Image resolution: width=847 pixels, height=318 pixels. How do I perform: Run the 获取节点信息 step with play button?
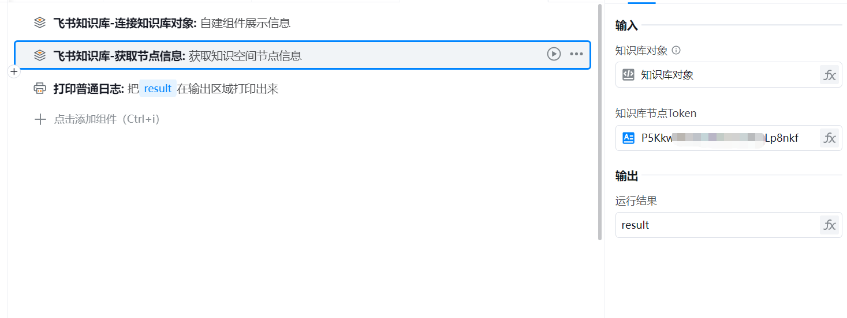554,54
